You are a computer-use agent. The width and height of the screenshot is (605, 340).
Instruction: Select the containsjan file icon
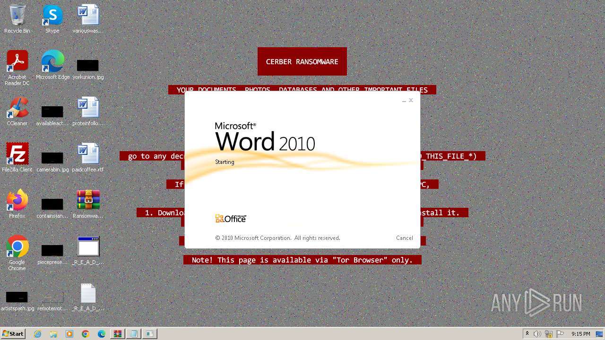pos(52,208)
